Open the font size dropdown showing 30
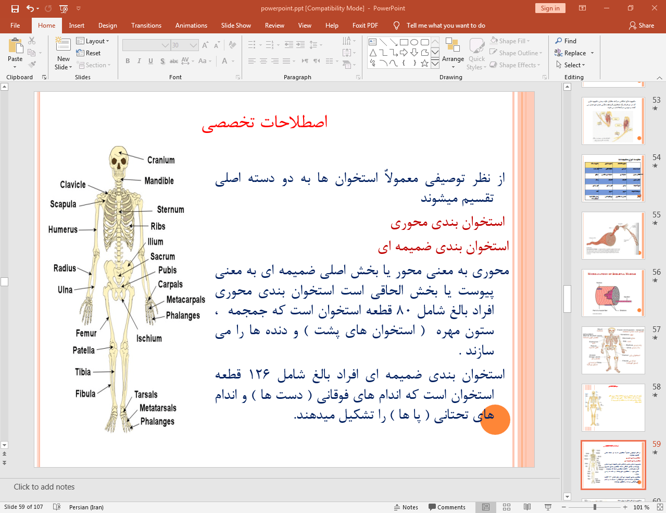The height and width of the screenshot is (513, 666). tap(185, 45)
